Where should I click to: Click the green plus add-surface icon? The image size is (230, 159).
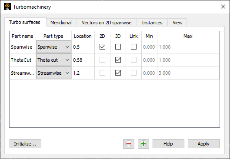[x=143, y=144]
